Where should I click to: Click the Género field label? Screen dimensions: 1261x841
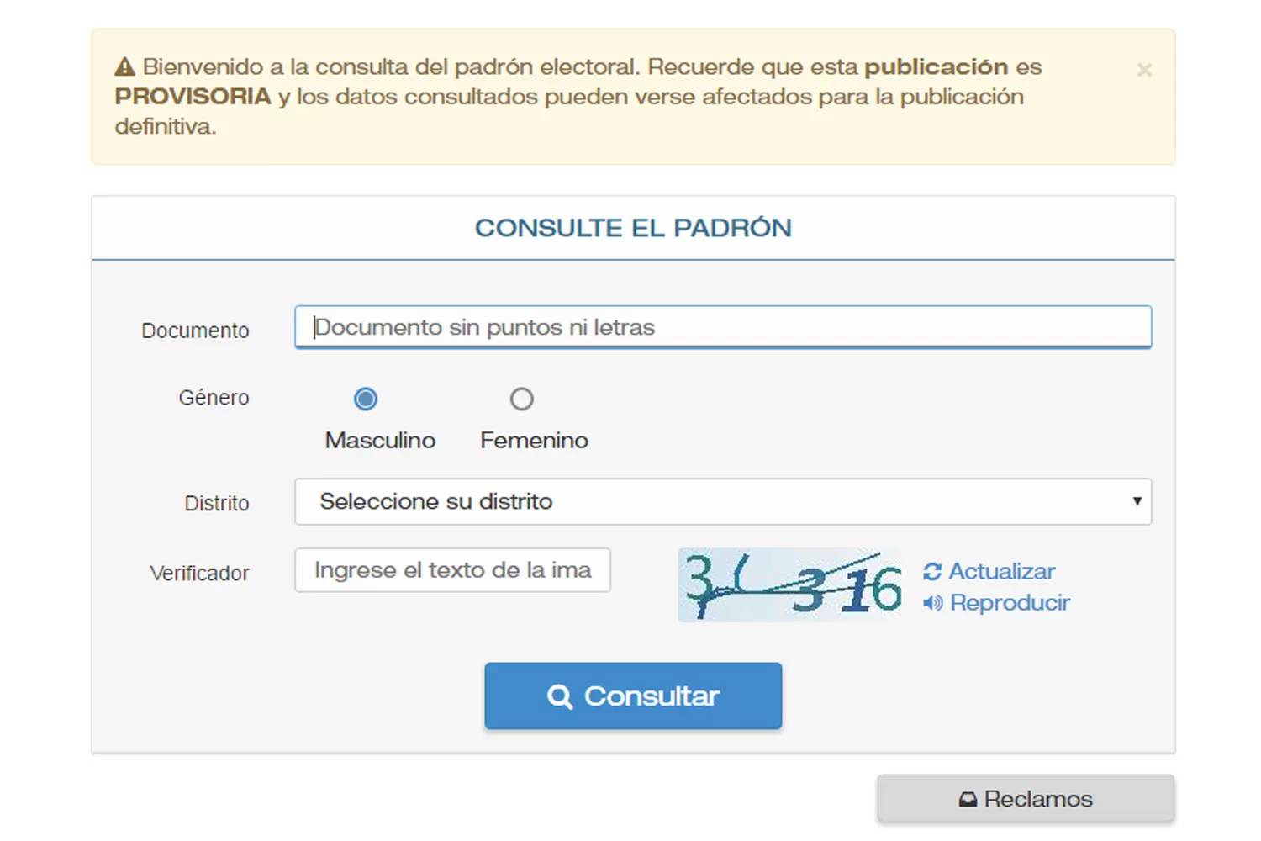(x=214, y=397)
